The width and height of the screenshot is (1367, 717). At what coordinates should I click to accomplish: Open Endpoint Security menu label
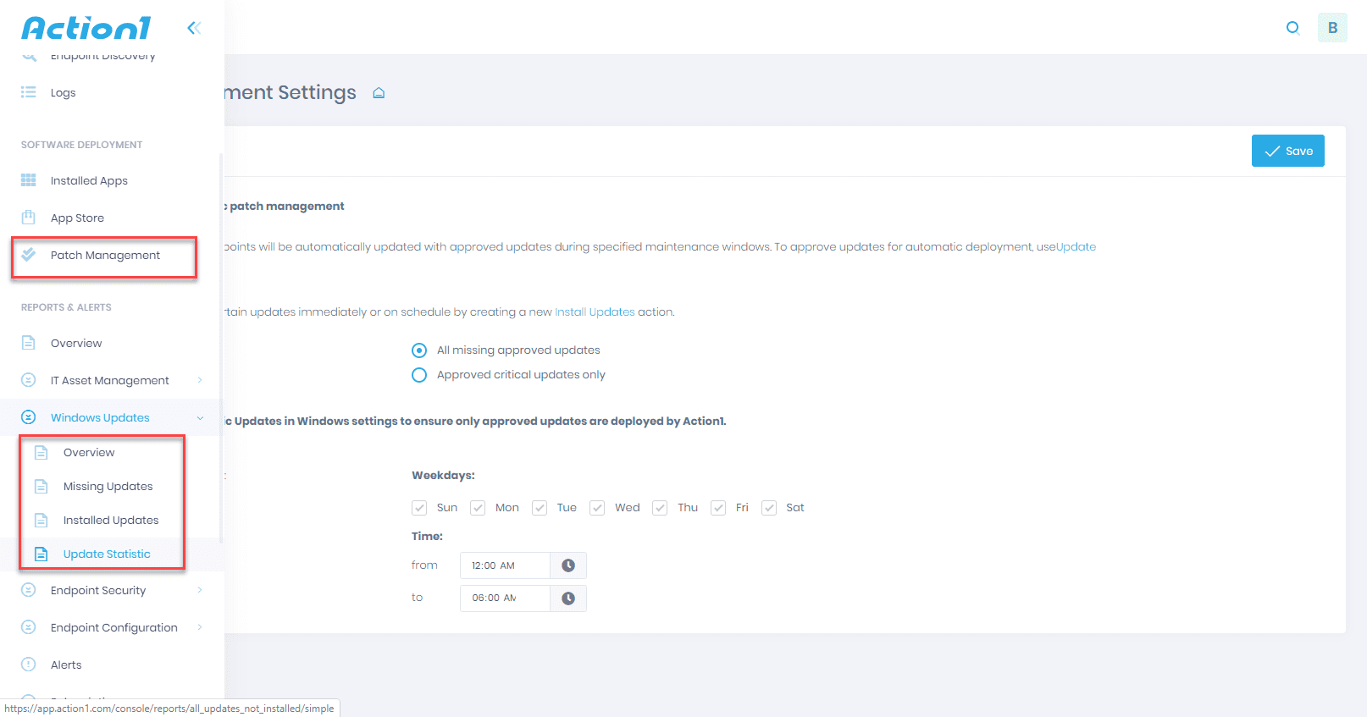click(x=98, y=591)
